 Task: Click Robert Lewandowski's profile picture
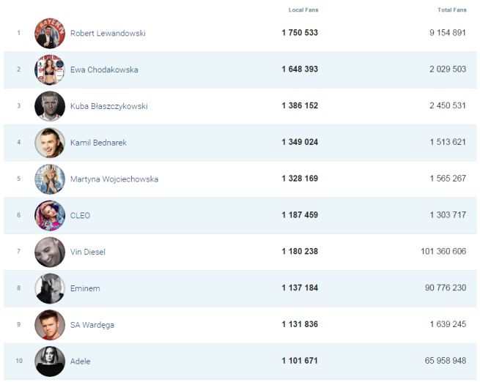[50, 33]
